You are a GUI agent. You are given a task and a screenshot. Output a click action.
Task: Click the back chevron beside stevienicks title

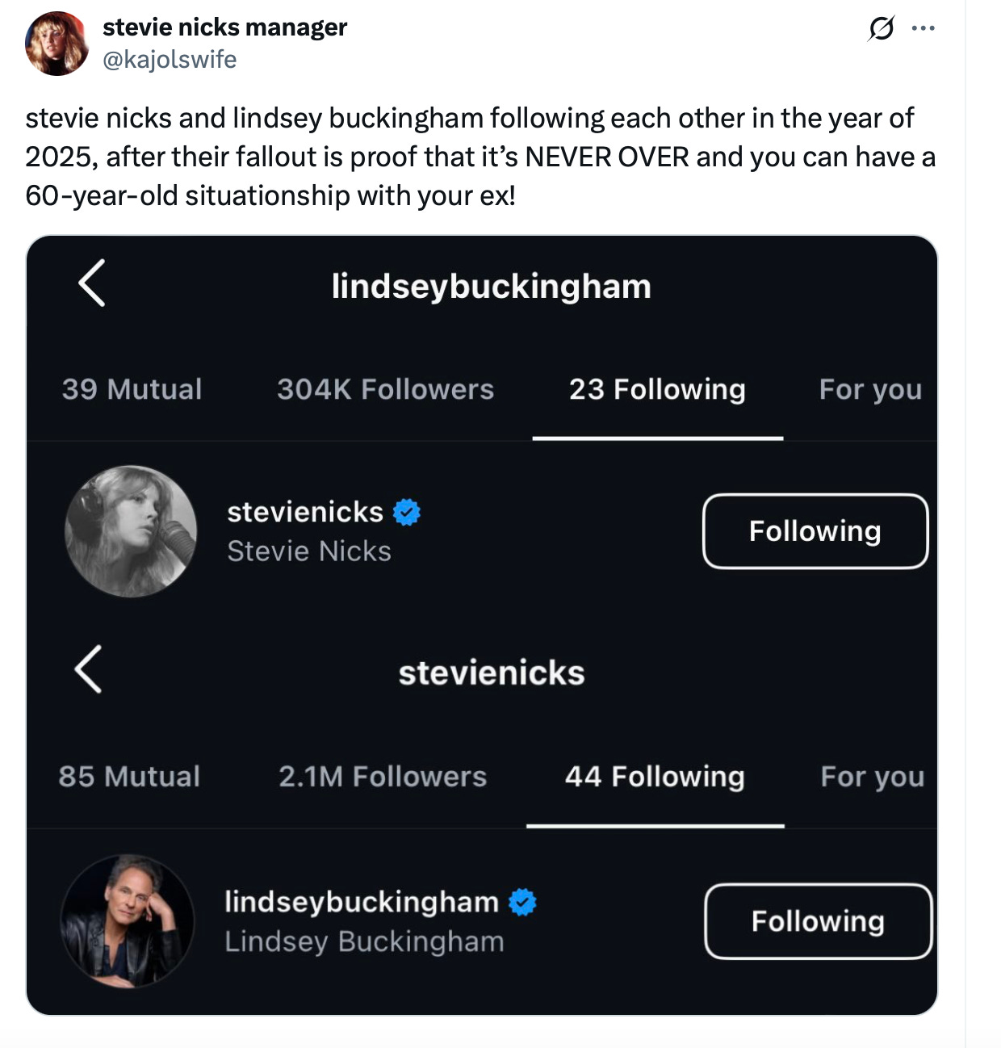pos(89,669)
